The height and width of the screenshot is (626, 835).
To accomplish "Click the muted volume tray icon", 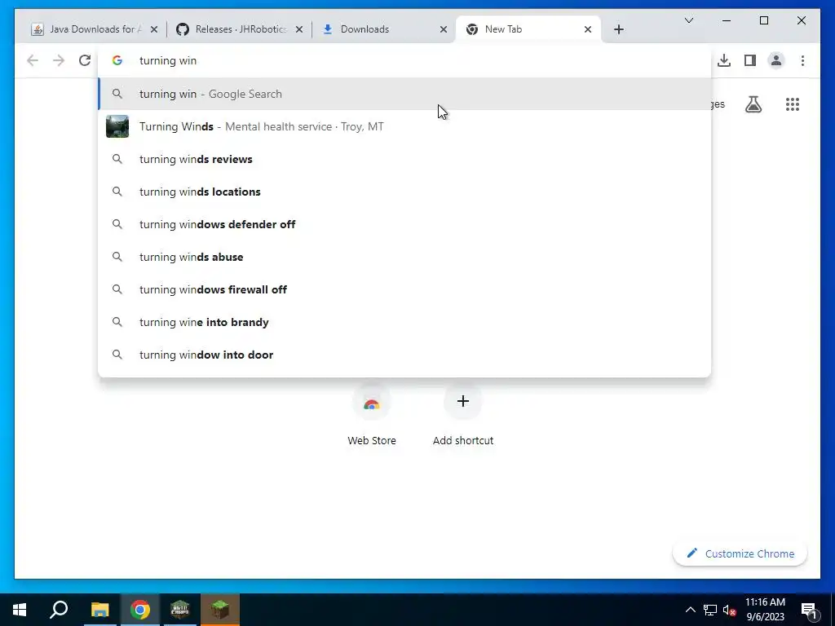I will (x=729, y=610).
